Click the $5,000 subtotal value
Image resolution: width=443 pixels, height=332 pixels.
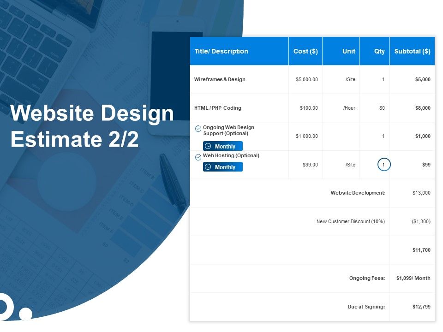423,79
